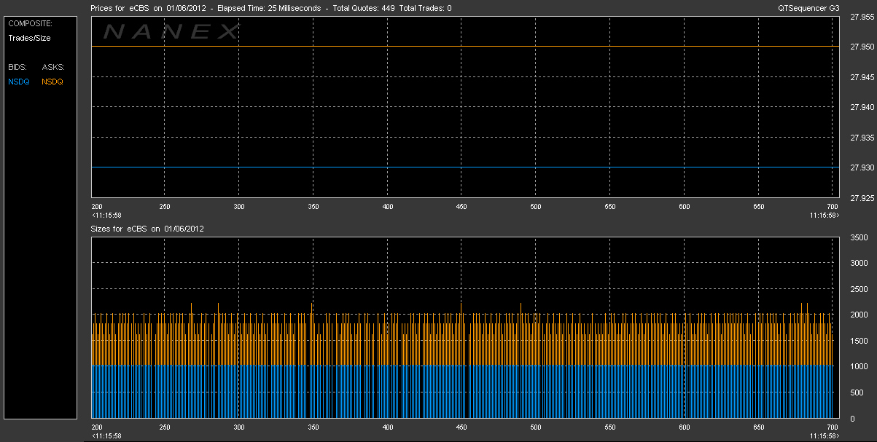
Task: Click the 27.950 price axis label
Action: 862,47
